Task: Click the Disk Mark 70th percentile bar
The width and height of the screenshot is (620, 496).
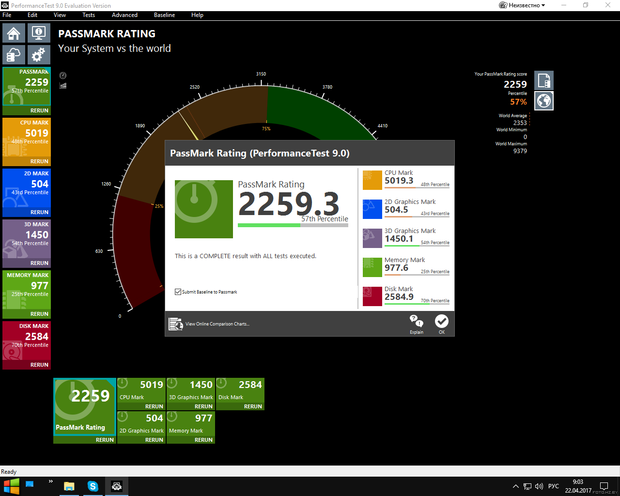Action: coord(417,304)
